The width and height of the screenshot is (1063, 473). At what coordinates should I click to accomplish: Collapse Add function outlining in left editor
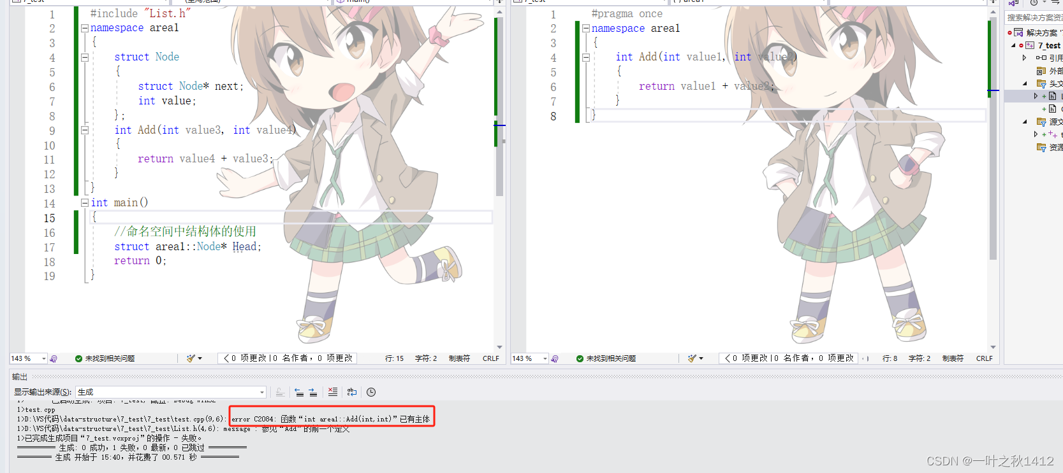point(84,130)
